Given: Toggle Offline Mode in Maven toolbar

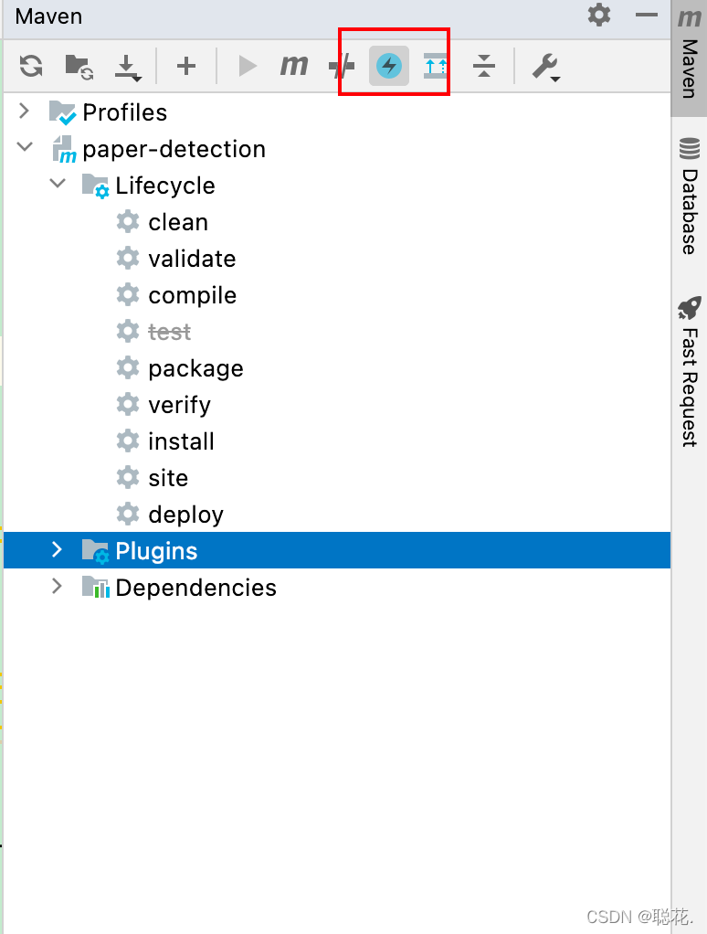Looking at the screenshot, I should pyautogui.click(x=342, y=66).
